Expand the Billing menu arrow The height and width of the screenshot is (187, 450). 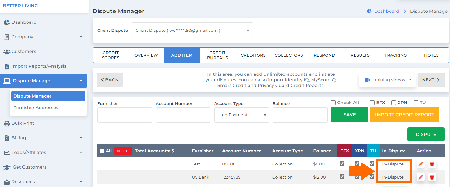81,138
